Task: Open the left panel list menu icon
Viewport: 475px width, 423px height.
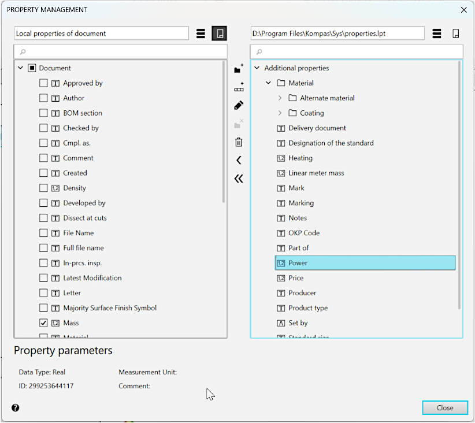Action: tap(201, 34)
